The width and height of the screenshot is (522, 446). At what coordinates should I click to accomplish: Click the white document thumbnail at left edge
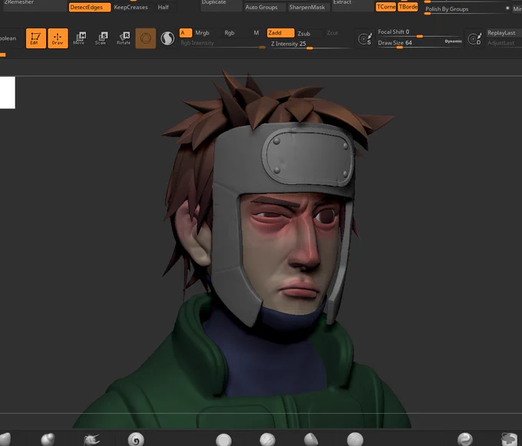click(x=8, y=93)
